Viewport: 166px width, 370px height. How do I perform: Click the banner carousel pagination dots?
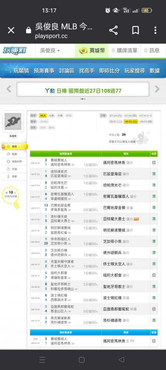coord(83,99)
